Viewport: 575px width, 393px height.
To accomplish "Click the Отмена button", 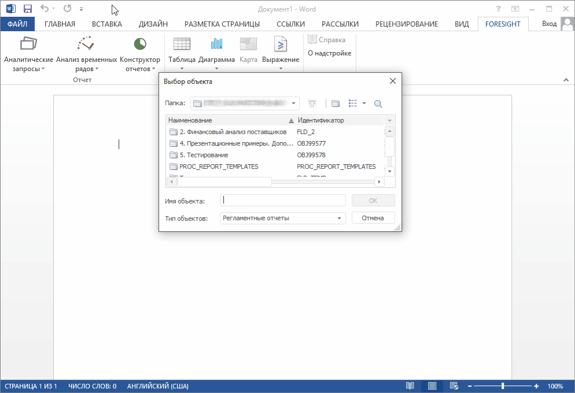I will point(373,218).
